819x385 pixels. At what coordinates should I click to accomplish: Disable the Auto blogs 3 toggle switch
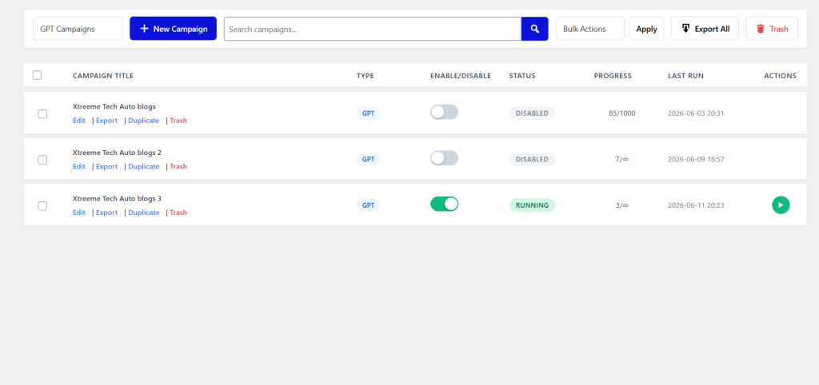444,204
